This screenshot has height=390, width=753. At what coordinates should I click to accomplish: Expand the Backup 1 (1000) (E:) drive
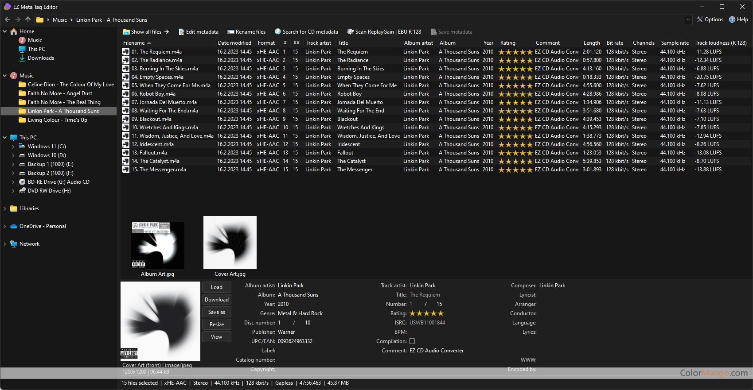13,164
